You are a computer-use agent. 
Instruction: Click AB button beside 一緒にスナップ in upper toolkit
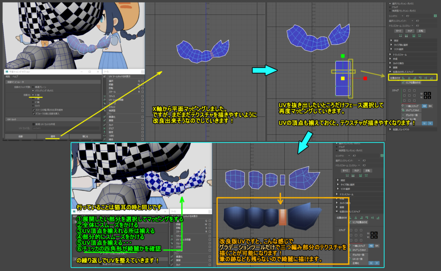pos(424,106)
